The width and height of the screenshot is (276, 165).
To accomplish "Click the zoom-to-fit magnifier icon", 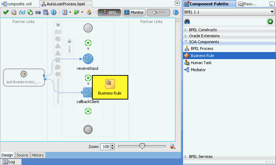I will click(x=173, y=146).
